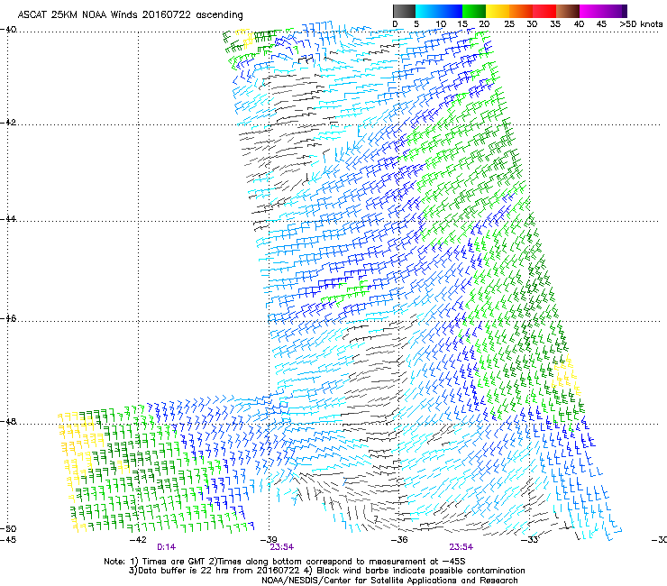
Task: Pick the brown 35–40 knots legend swatch
Action: (x=568, y=11)
